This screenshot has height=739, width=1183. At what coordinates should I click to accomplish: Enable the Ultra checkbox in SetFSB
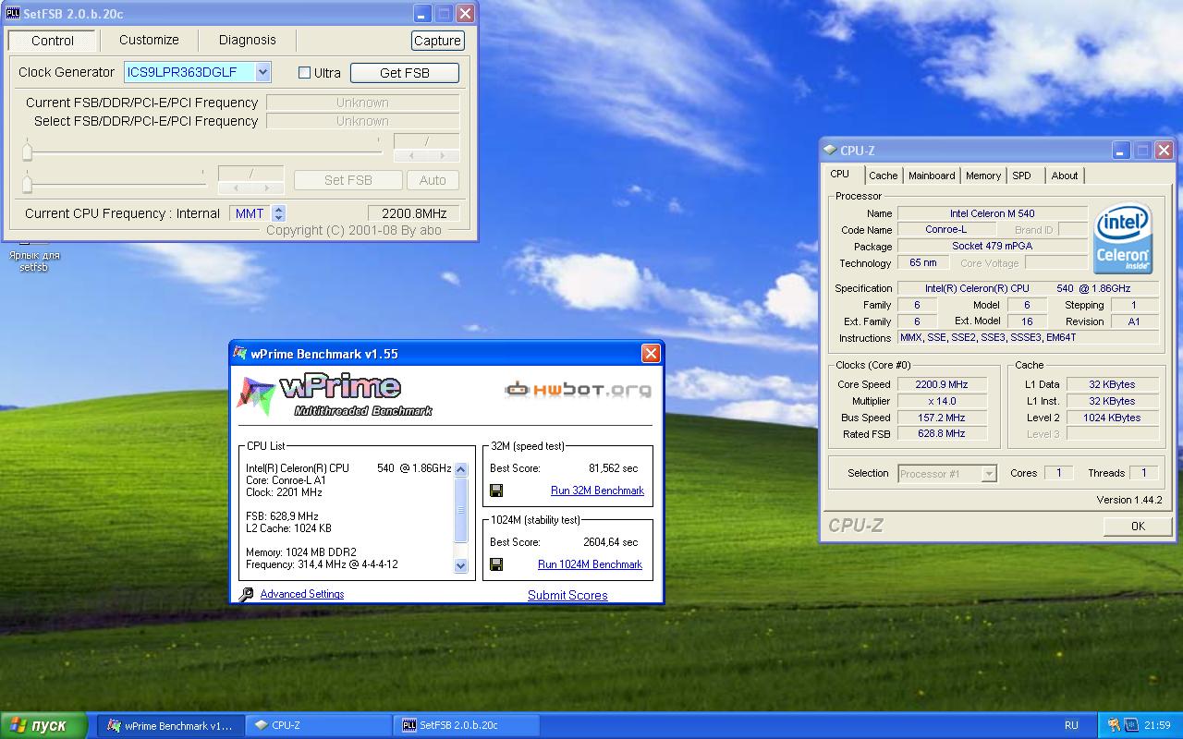click(x=304, y=73)
